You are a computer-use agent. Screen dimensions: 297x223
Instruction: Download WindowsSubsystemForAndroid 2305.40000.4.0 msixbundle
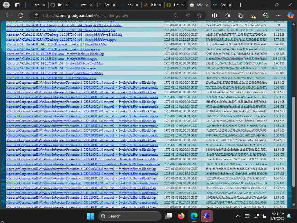coord(82,87)
